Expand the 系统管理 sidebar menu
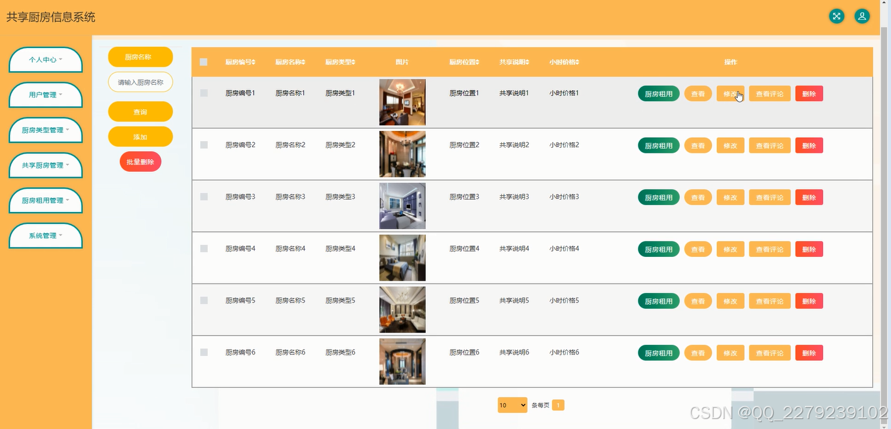 click(x=45, y=236)
